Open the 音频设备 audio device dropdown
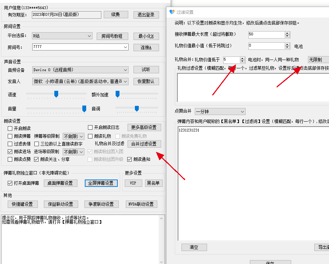Image resolution: width=329 pixels, height=264 pixels. pyautogui.click(x=80, y=70)
